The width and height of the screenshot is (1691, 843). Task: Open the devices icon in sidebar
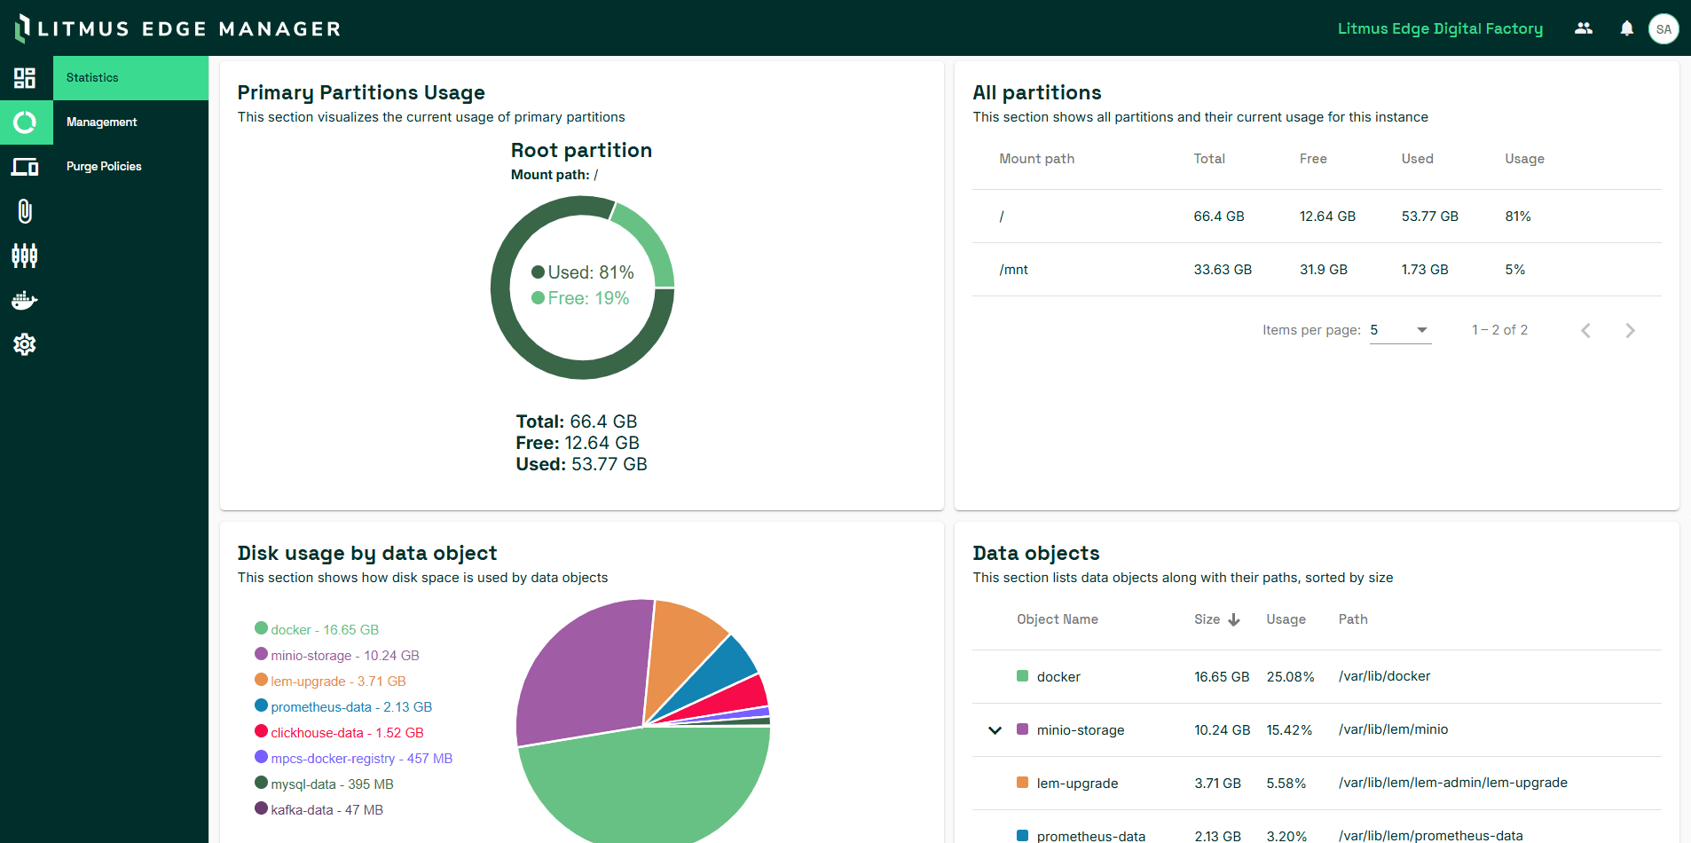(25, 167)
